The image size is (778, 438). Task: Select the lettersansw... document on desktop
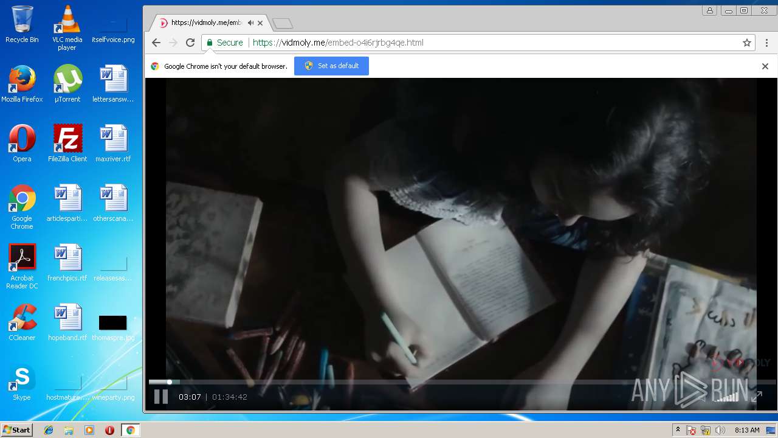click(113, 83)
